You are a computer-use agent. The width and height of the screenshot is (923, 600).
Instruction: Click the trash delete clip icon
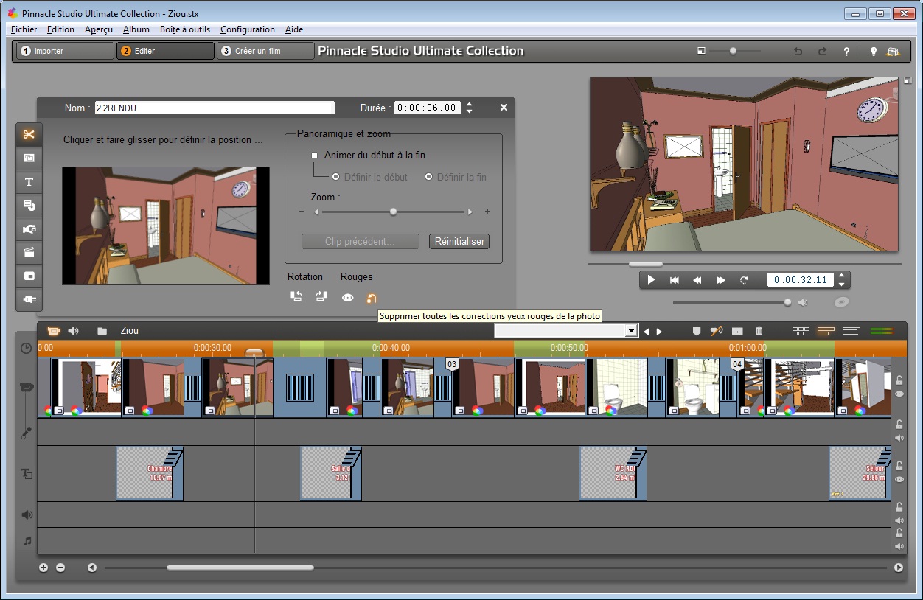tap(759, 332)
